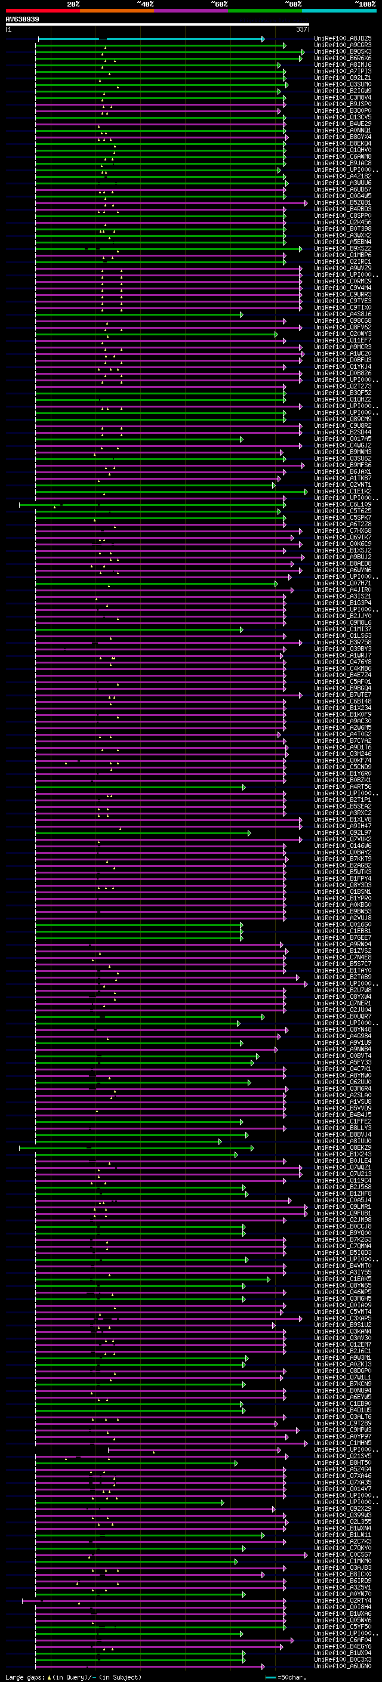
Task: Click label UniRef100_Q8EKZ9
Action: pos(343,1148)
